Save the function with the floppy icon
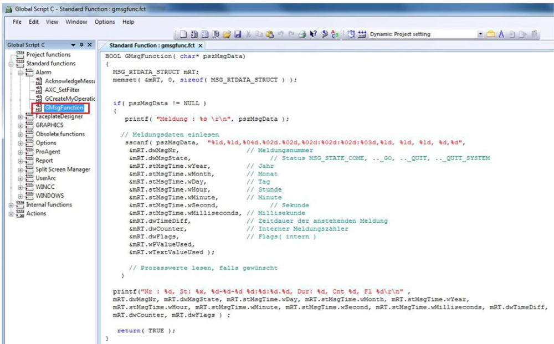Image resolution: width=554 pixels, height=344 pixels. [x=238, y=34]
